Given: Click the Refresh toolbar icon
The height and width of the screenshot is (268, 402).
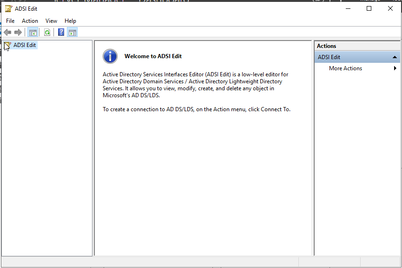Looking at the screenshot, I should [47, 33].
